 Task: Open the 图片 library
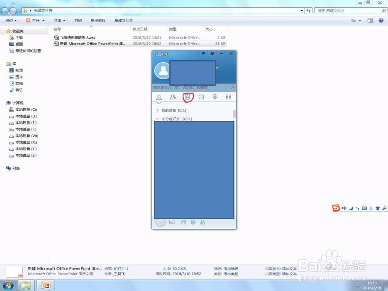click(16, 77)
